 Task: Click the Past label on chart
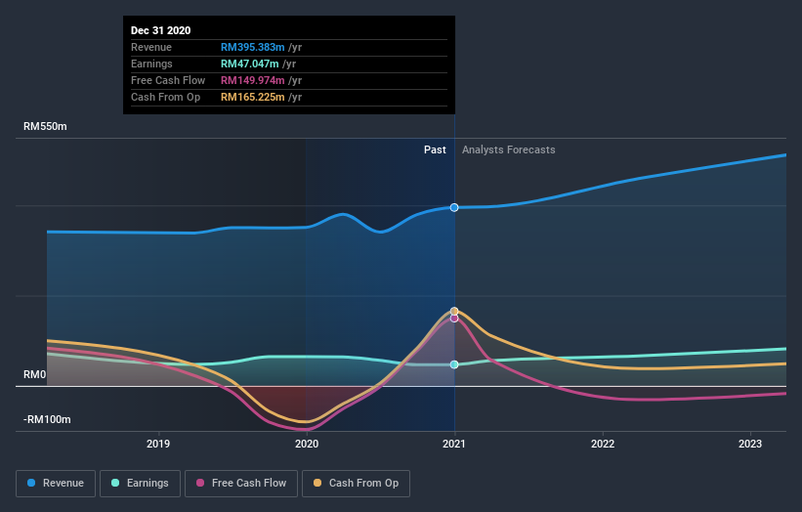[x=435, y=149]
